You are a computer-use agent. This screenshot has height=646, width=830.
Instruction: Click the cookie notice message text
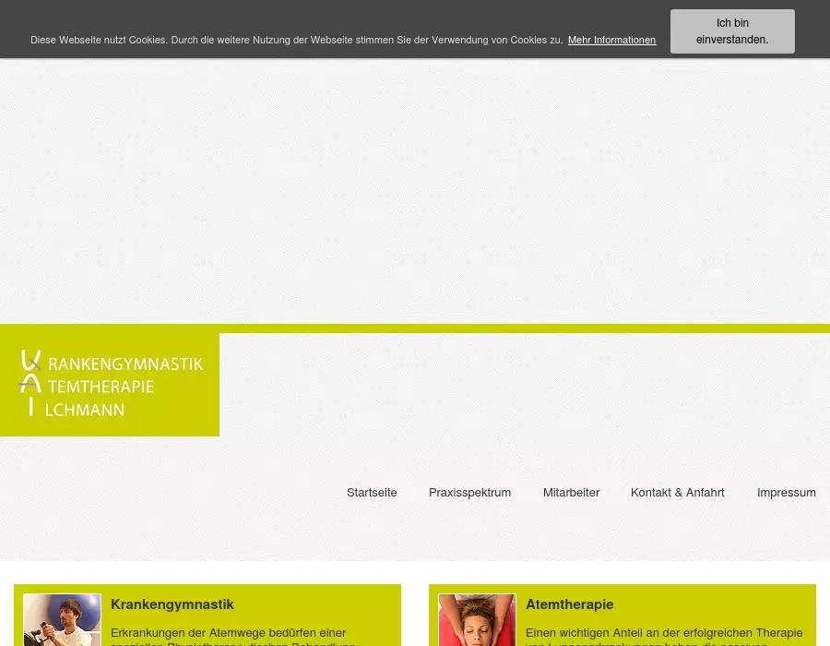[296, 41]
